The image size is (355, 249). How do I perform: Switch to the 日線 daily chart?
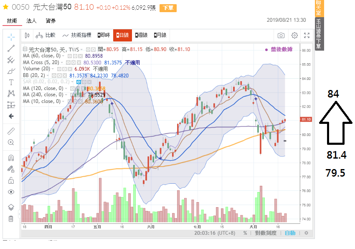pos(122,35)
